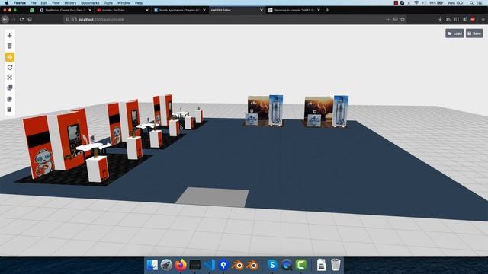
Task: Click the Spotlight search icon in menu bar
Action: tap(472, 3)
